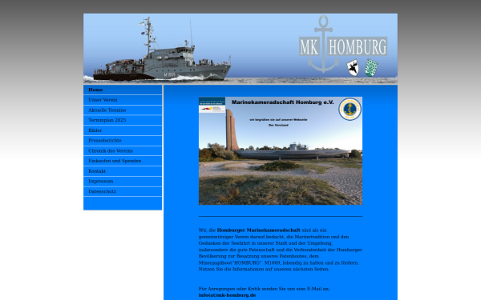
Task: Open the Impressum page
Action: [x=123, y=182]
